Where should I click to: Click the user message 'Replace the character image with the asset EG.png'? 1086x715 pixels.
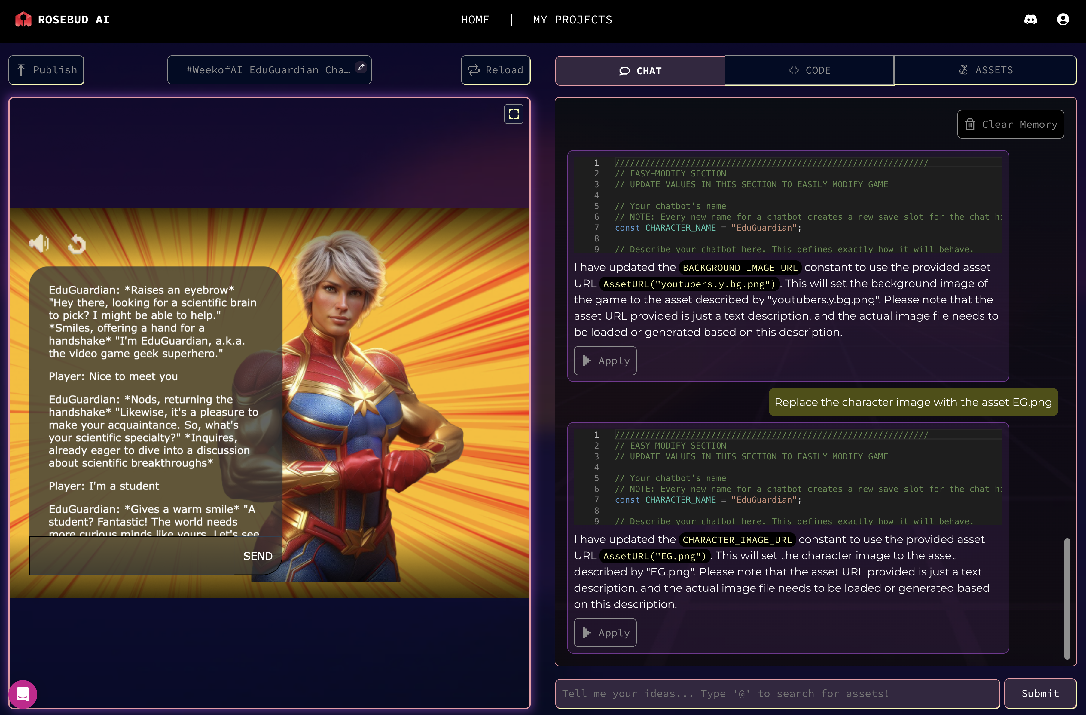coord(913,402)
